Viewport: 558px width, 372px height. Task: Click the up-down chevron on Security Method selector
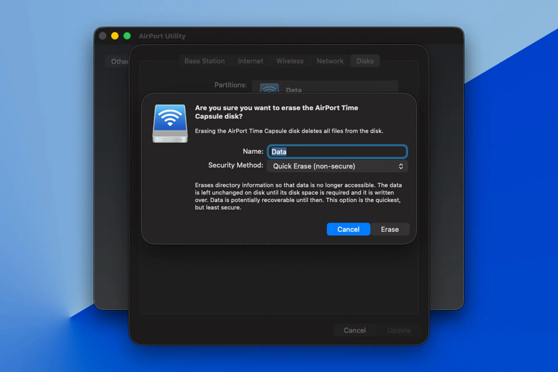tap(401, 166)
